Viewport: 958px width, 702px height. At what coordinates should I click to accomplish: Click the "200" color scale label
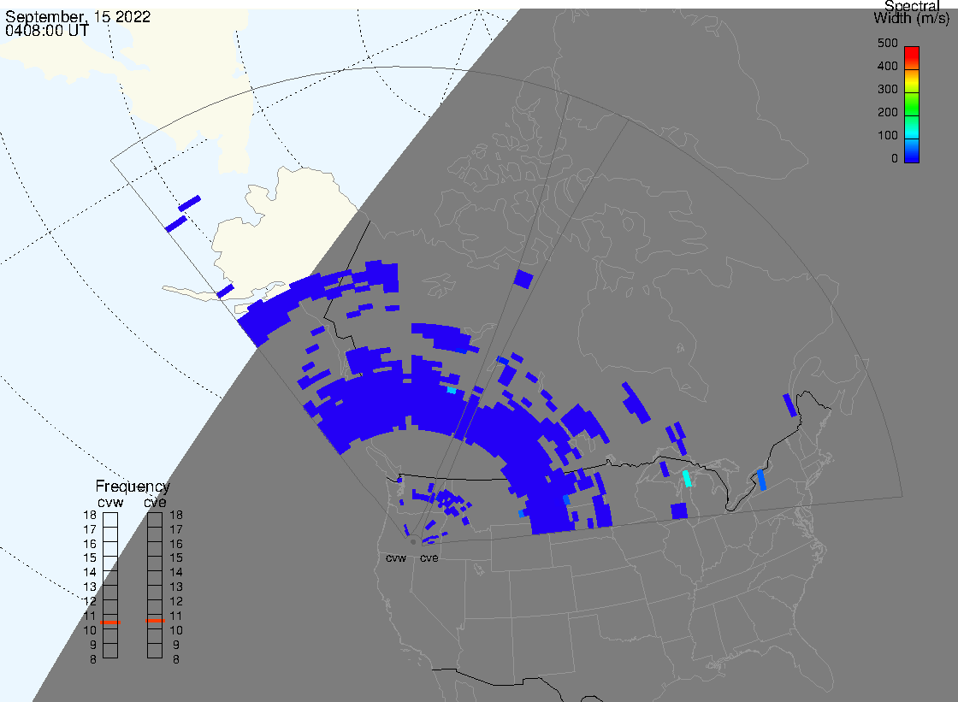(x=887, y=112)
